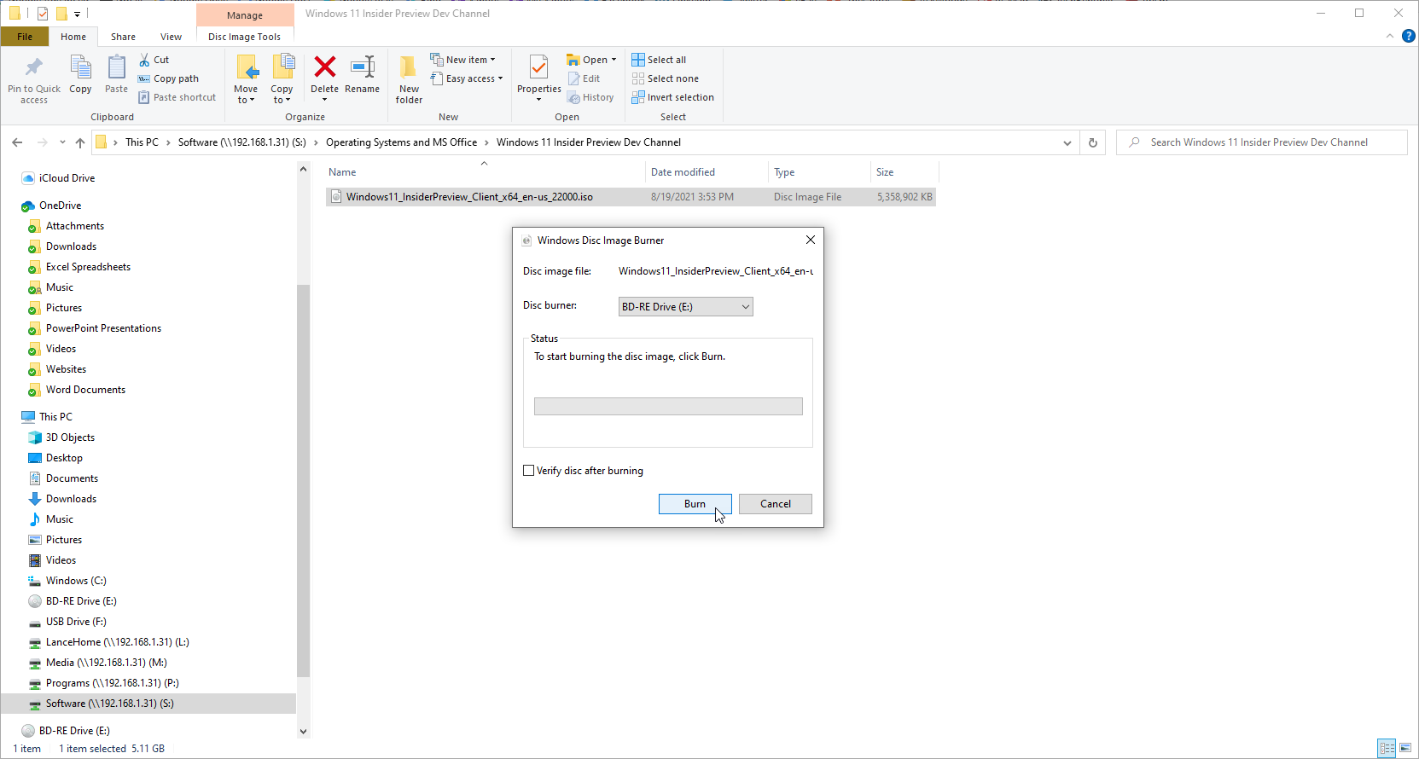Click the Rename icon in Organize group
Image resolution: width=1419 pixels, height=759 pixels.
tap(363, 67)
